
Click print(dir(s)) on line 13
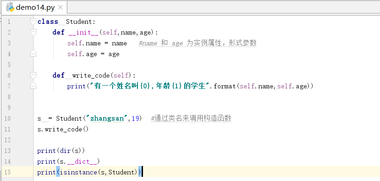[x=61, y=151]
